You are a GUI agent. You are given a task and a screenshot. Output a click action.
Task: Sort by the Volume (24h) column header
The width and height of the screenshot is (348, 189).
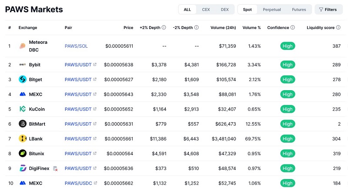(x=223, y=28)
